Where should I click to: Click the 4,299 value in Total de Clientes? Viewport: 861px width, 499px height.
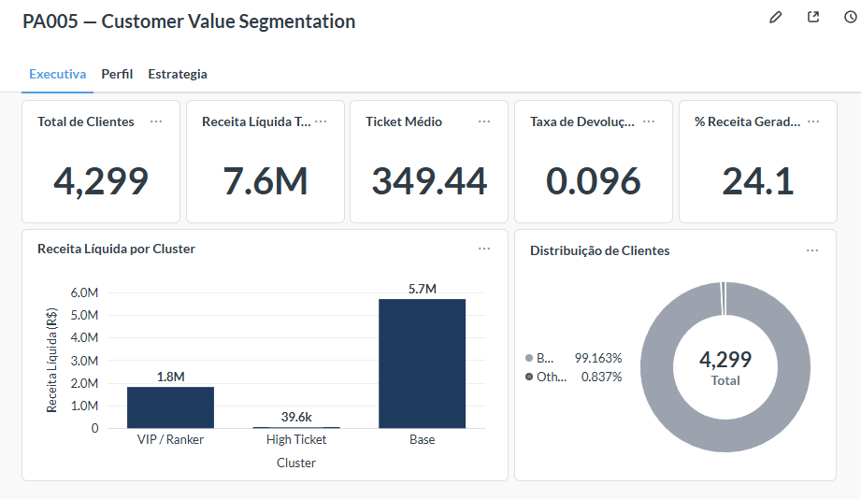pos(101,181)
